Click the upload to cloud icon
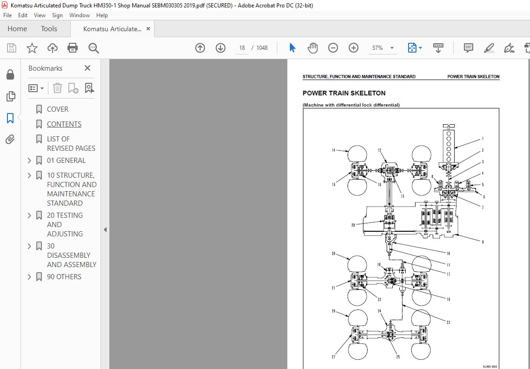530x369 pixels. point(53,48)
